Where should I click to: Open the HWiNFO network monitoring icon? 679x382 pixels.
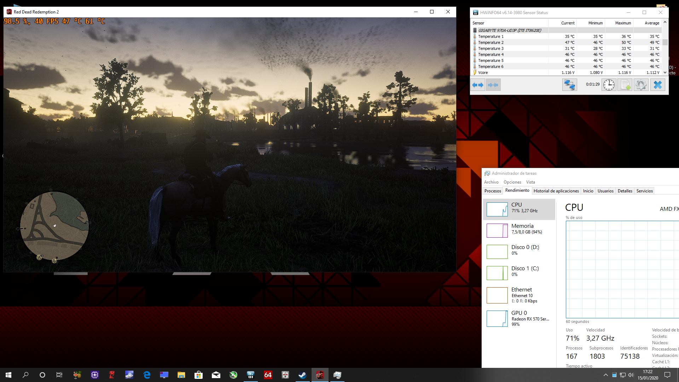(x=569, y=85)
